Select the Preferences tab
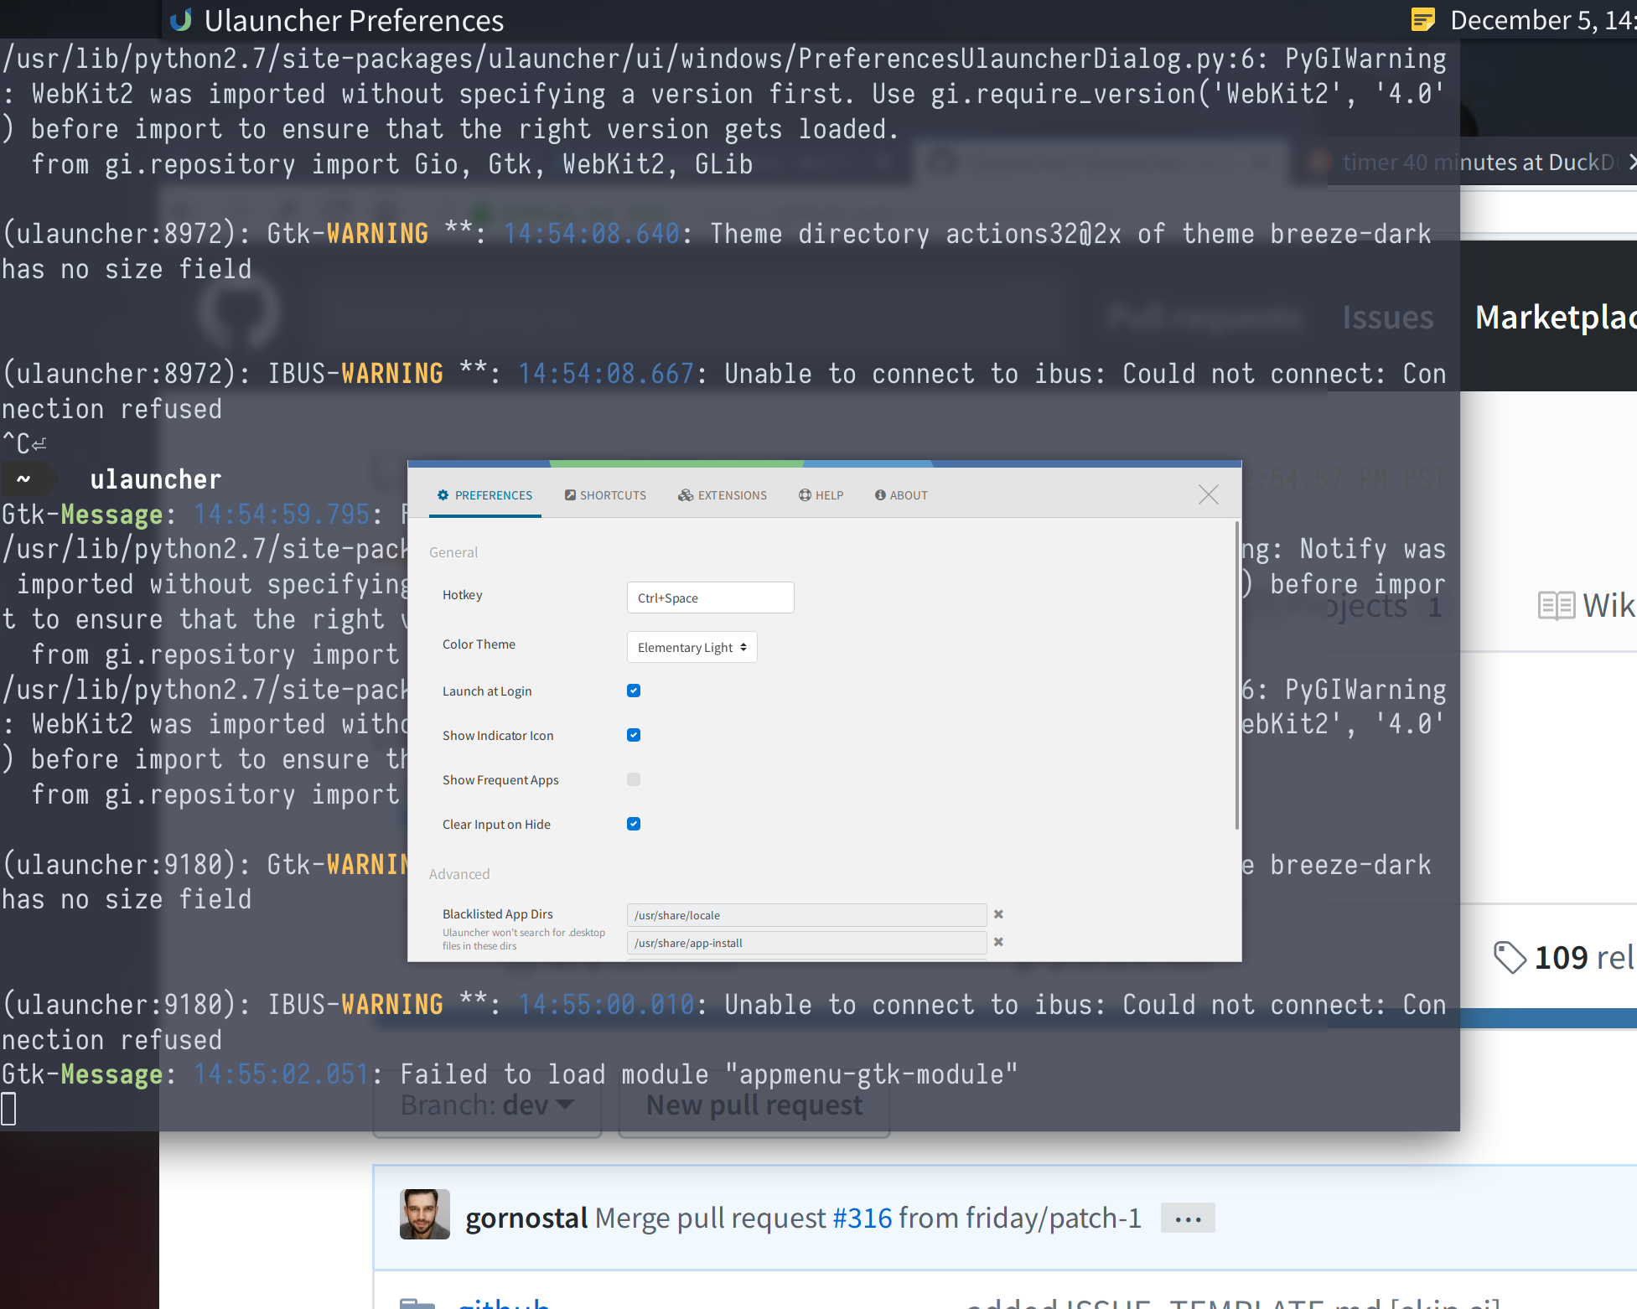This screenshot has width=1637, height=1309. [484, 494]
